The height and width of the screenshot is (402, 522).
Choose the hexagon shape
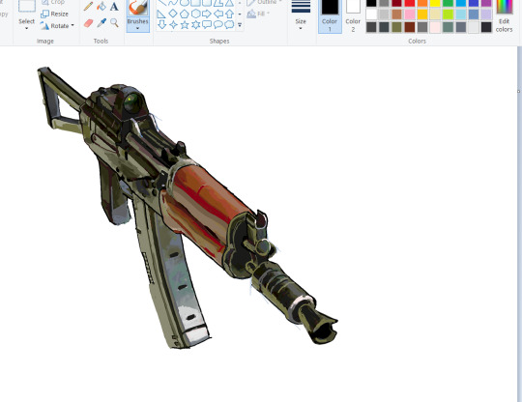(195, 14)
